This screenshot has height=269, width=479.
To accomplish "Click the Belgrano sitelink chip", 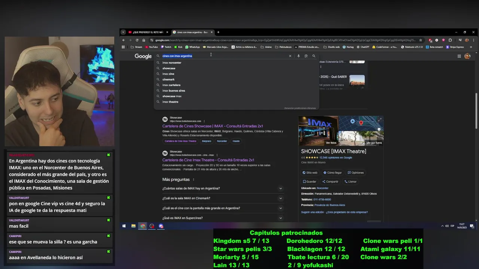I will point(207,141).
